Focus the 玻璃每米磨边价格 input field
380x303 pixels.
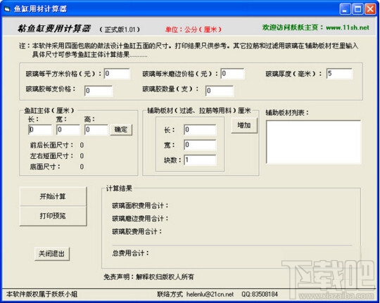pos(232,74)
